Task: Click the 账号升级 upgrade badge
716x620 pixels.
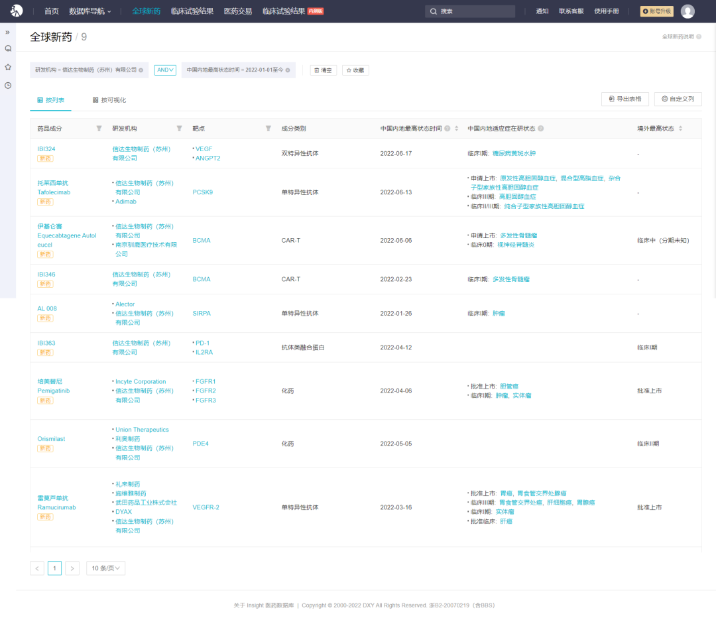Action: point(656,11)
